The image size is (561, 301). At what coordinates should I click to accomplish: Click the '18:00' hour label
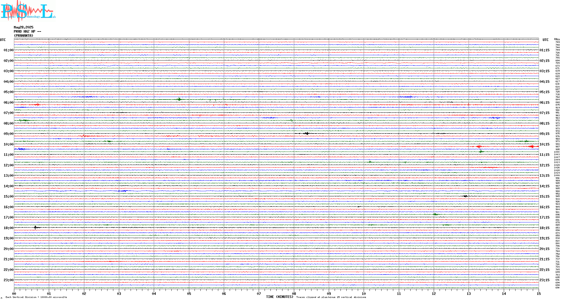pyautogui.click(x=8, y=228)
